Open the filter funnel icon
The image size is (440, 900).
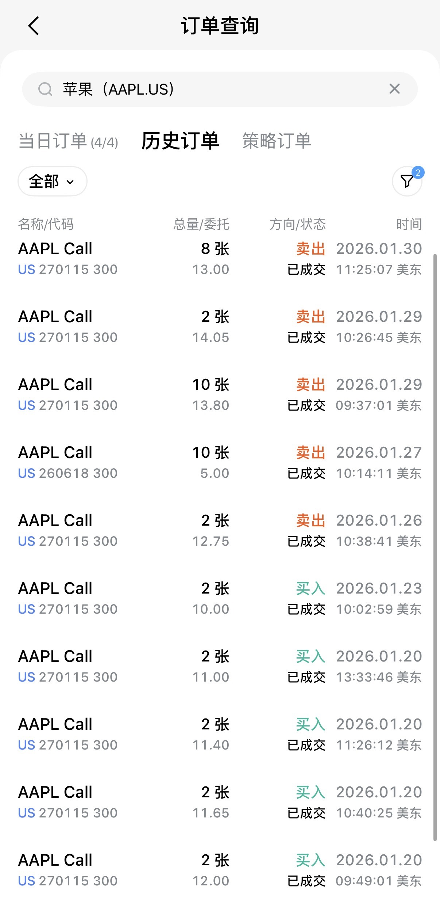pyautogui.click(x=407, y=181)
